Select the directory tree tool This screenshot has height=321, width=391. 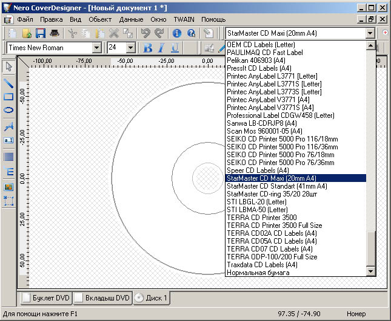pos(8,171)
